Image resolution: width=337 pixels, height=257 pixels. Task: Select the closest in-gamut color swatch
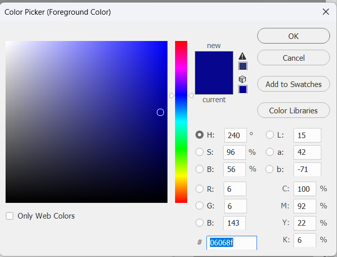pos(243,66)
